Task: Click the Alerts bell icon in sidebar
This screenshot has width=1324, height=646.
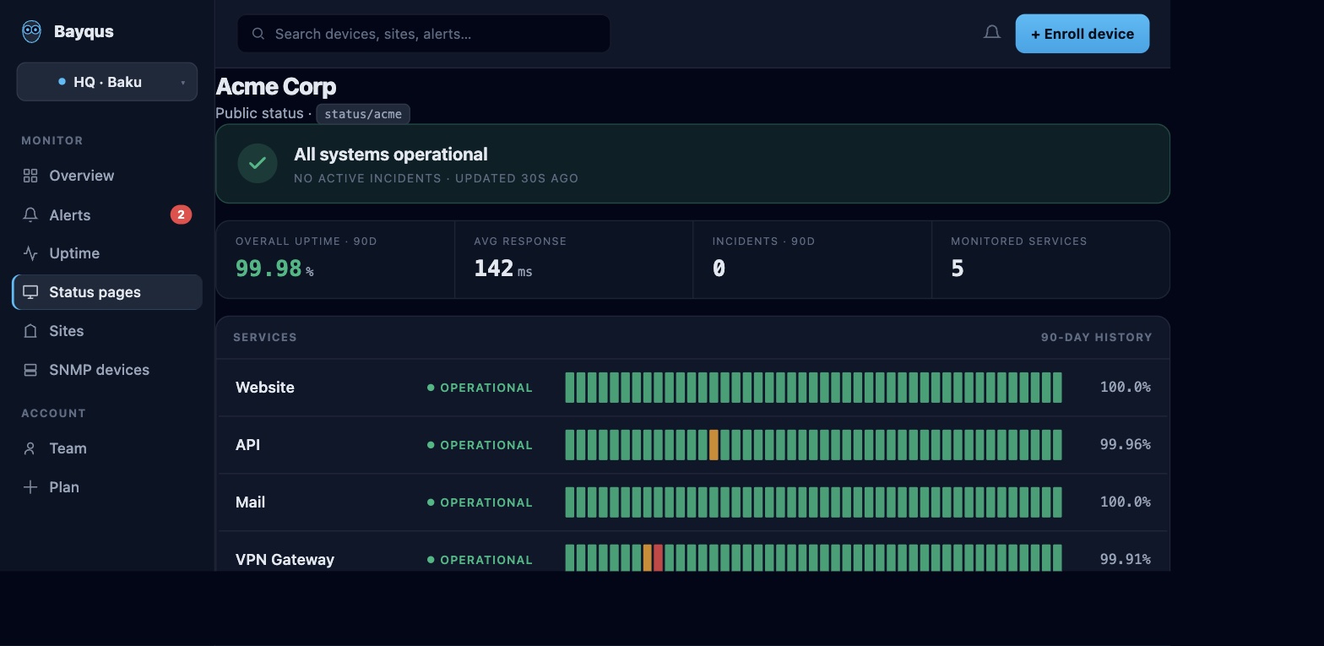Action: 30,214
